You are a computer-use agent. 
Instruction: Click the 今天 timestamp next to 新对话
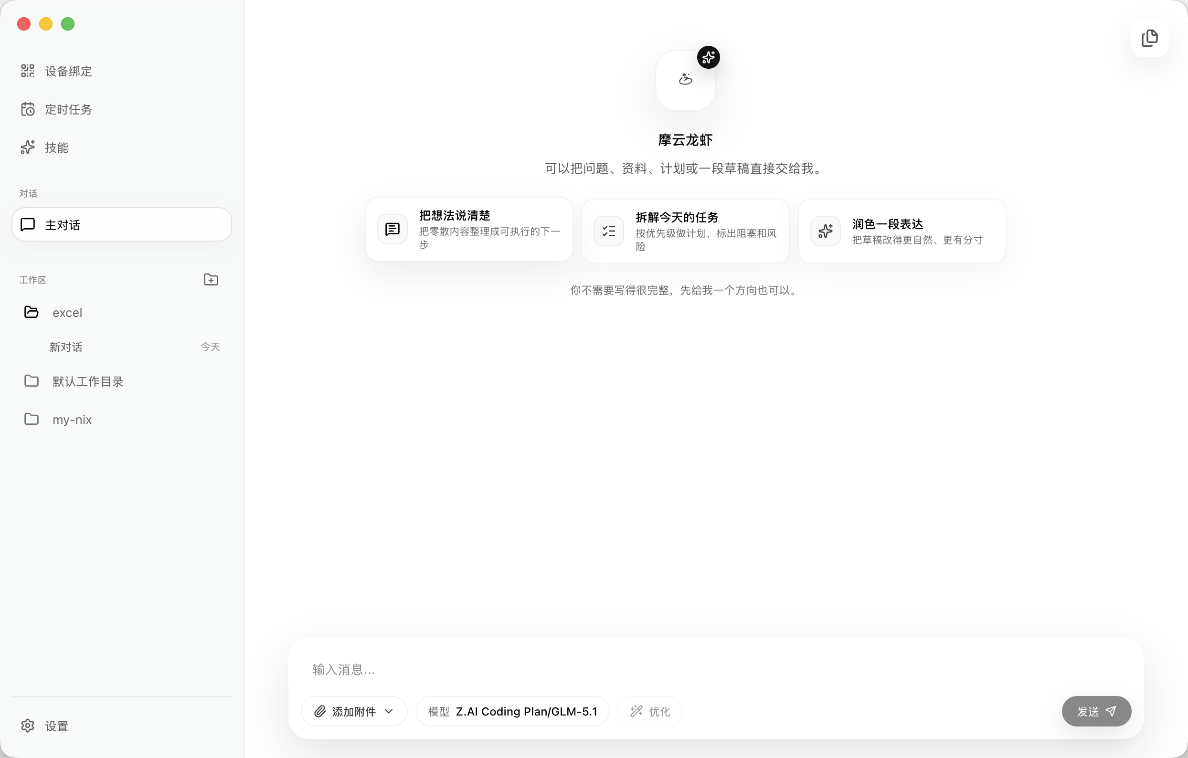[210, 347]
